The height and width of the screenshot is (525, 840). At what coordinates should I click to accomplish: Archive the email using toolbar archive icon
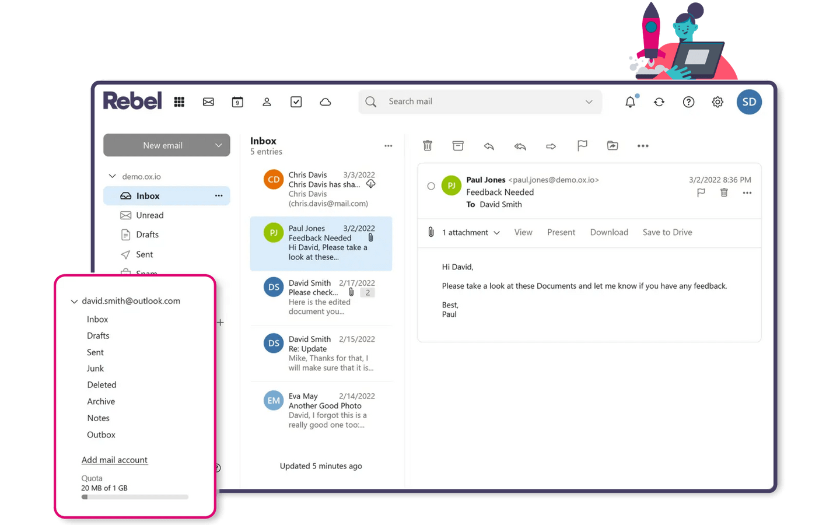[458, 146]
